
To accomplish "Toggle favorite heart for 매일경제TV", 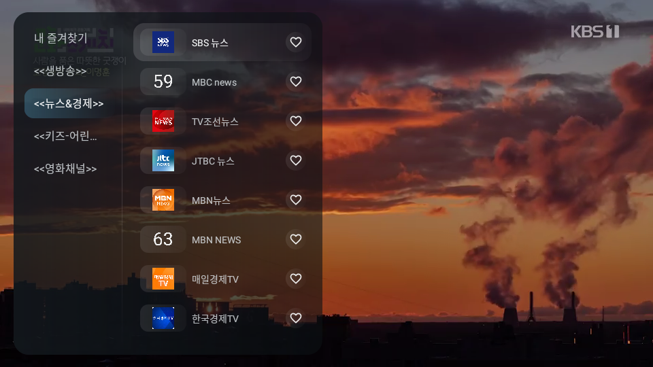I will pyautogui.click(x=296, y=279).
